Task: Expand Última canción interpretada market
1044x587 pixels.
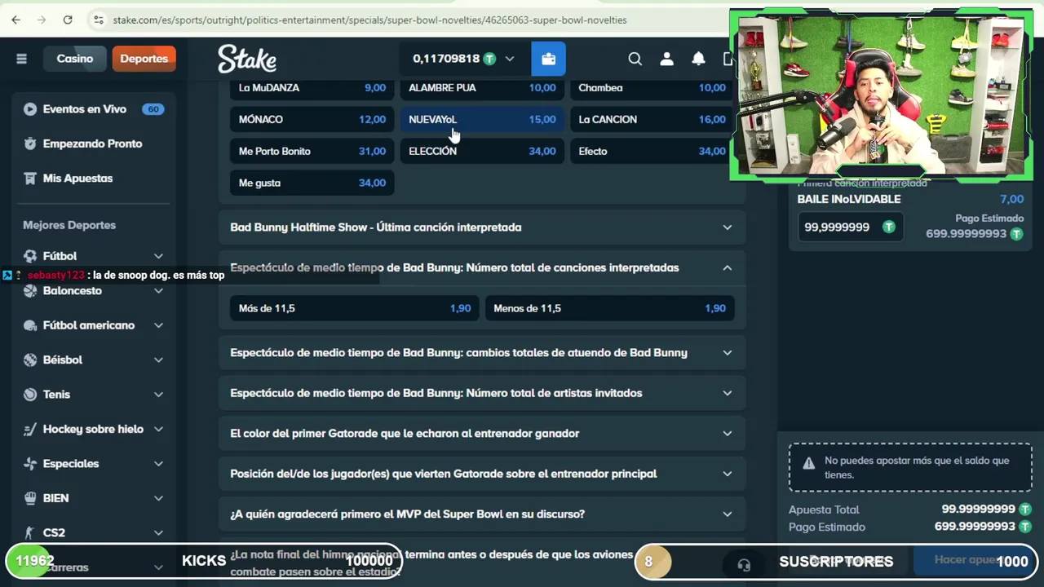Action: click(x=482, y=227)
